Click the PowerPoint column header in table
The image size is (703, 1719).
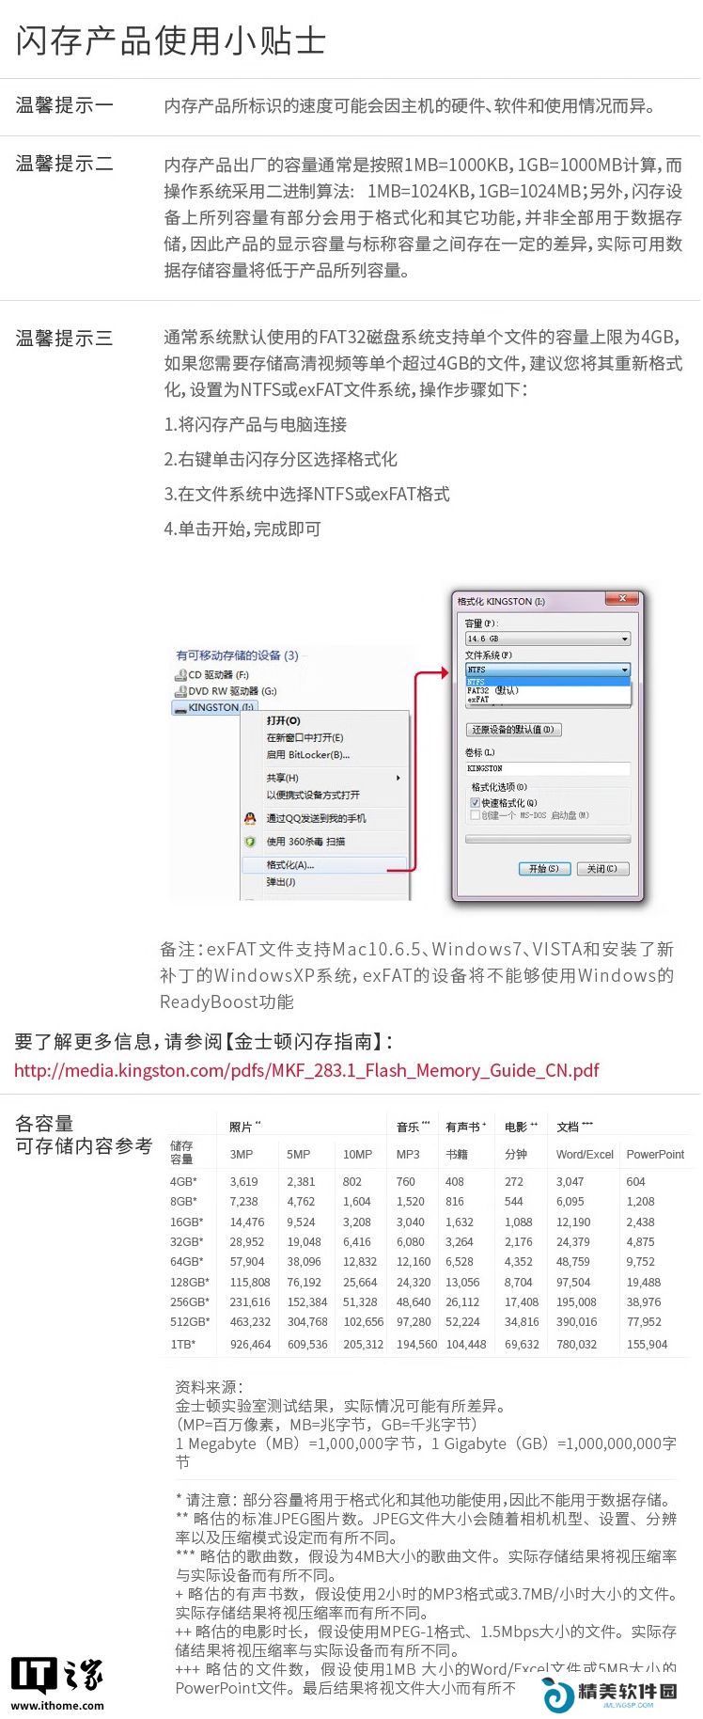655,1154
